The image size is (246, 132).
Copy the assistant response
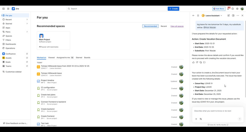click(x=201, y=62)
